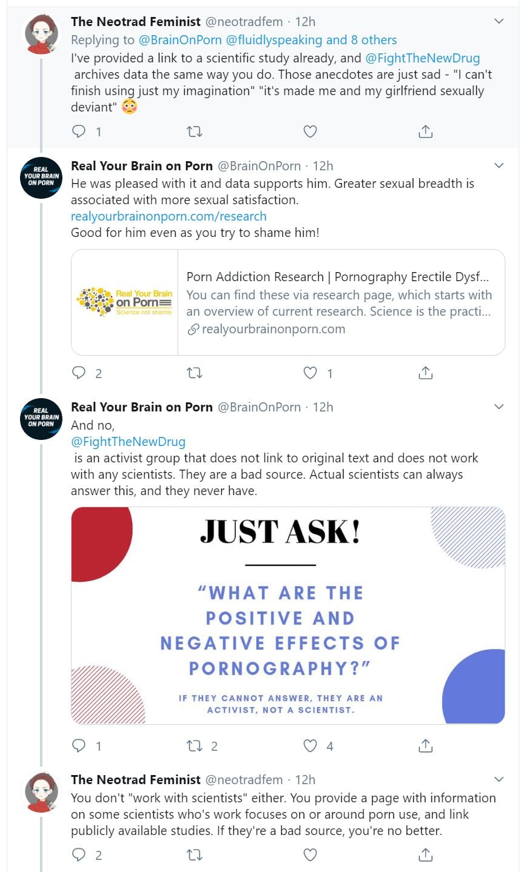Share the last Neotrad Feminist tweet

pos(425,855)
